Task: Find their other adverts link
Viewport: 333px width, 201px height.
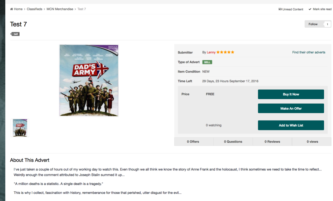Action: (x=309, y=52)
